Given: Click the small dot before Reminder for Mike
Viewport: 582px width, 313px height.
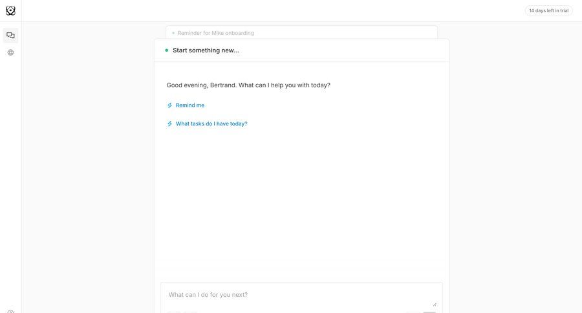Looking at the screenshot, I should coord(173,33).
